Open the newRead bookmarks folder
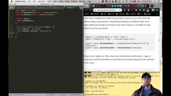This screenshot has height=96, width=171. tap(131, 14)
